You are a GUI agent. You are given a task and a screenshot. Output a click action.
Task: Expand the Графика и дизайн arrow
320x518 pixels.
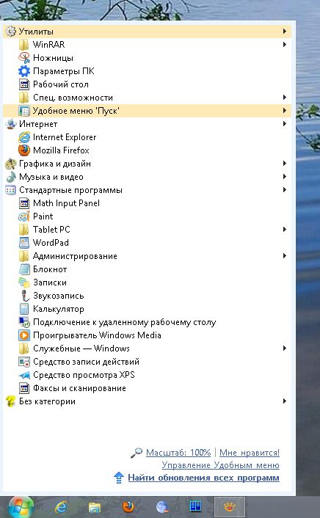pos(285,164)
